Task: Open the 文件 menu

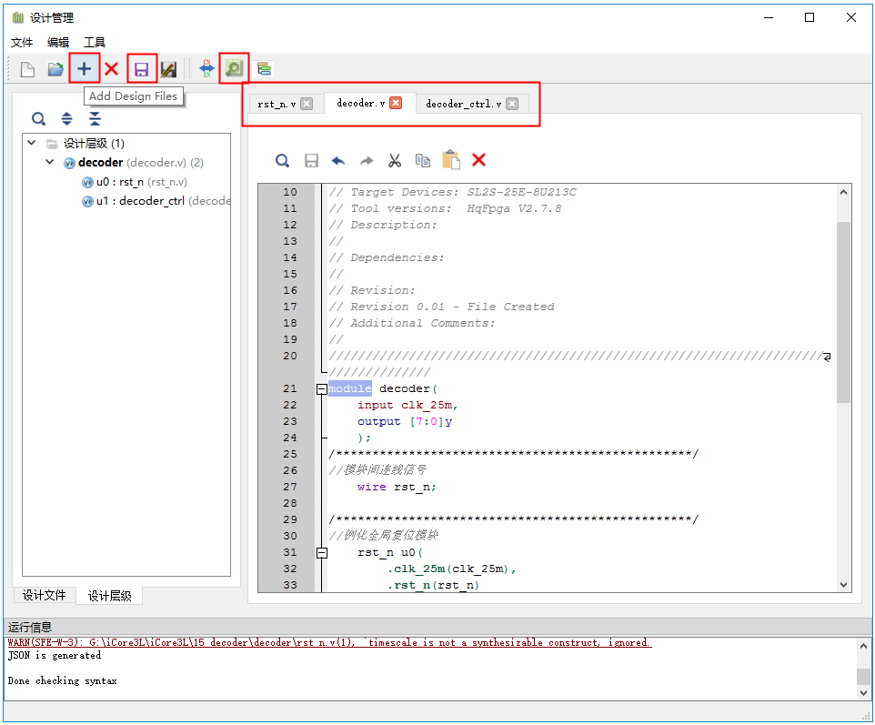Action: (x=22, y=43)
